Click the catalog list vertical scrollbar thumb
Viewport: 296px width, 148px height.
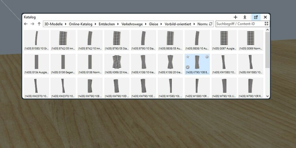coord(267,50)
